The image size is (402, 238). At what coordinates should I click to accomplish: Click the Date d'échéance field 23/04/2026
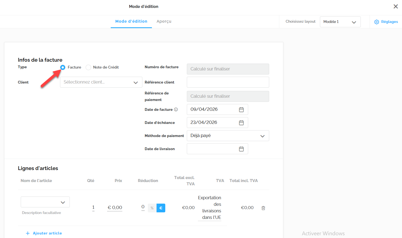pyautogui.click(x=217, y=123)
